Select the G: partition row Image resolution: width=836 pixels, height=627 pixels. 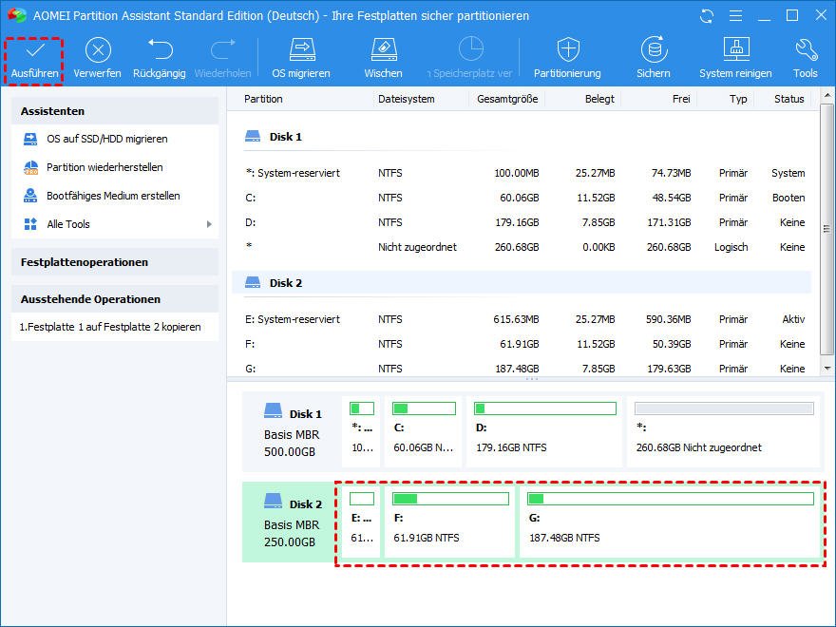pyautogui.click(x=522, y=368)
